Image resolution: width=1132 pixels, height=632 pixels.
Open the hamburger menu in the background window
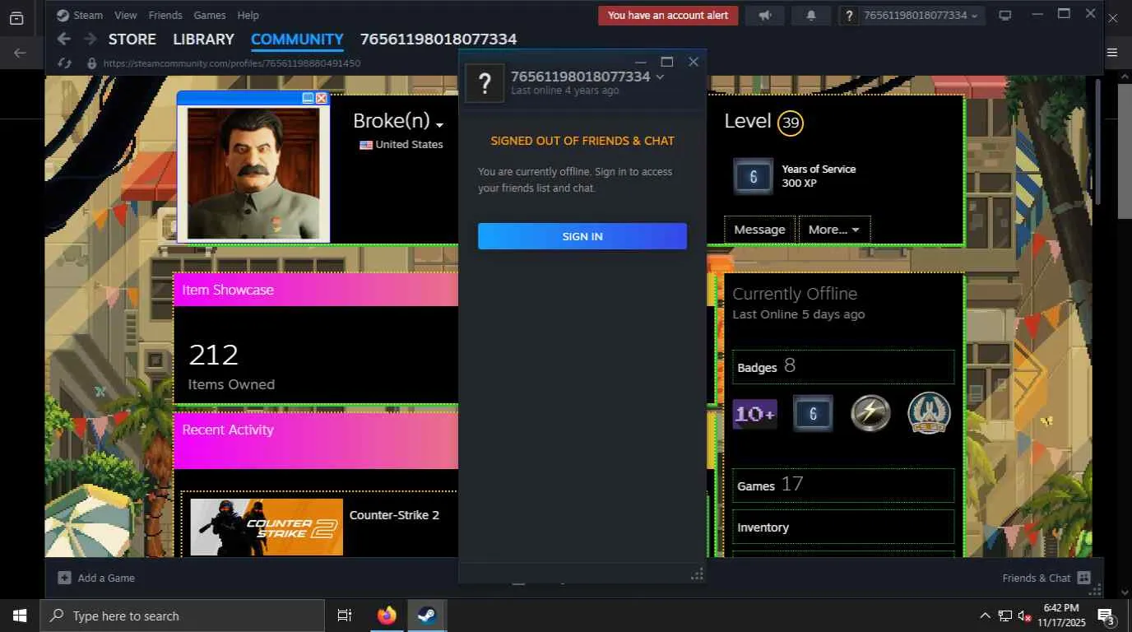pyautogui.click(x=1112, y=53)
